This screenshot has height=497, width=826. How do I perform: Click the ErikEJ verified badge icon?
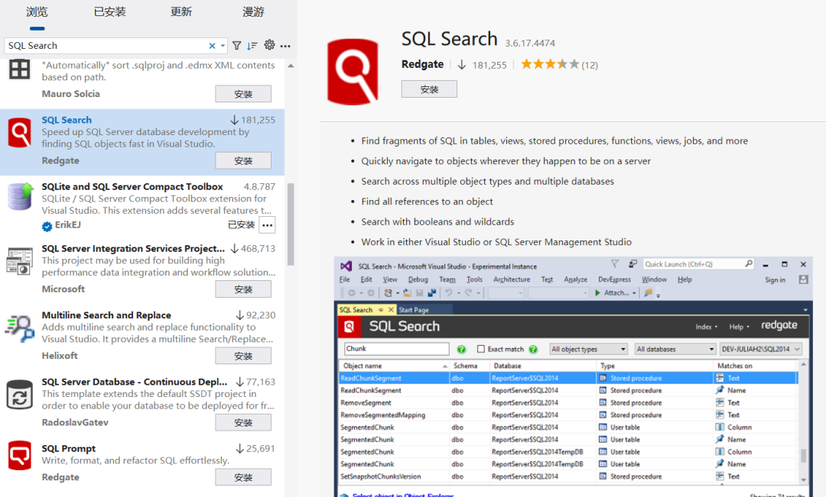(47, 226)
